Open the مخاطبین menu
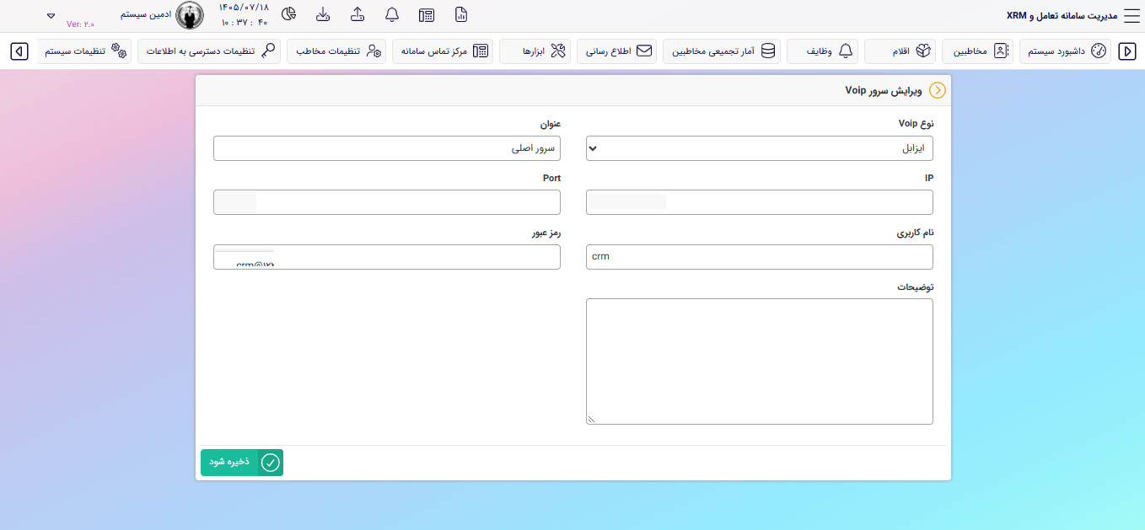The height and width of the screenshot is (530, 1145). click(978, 51)
